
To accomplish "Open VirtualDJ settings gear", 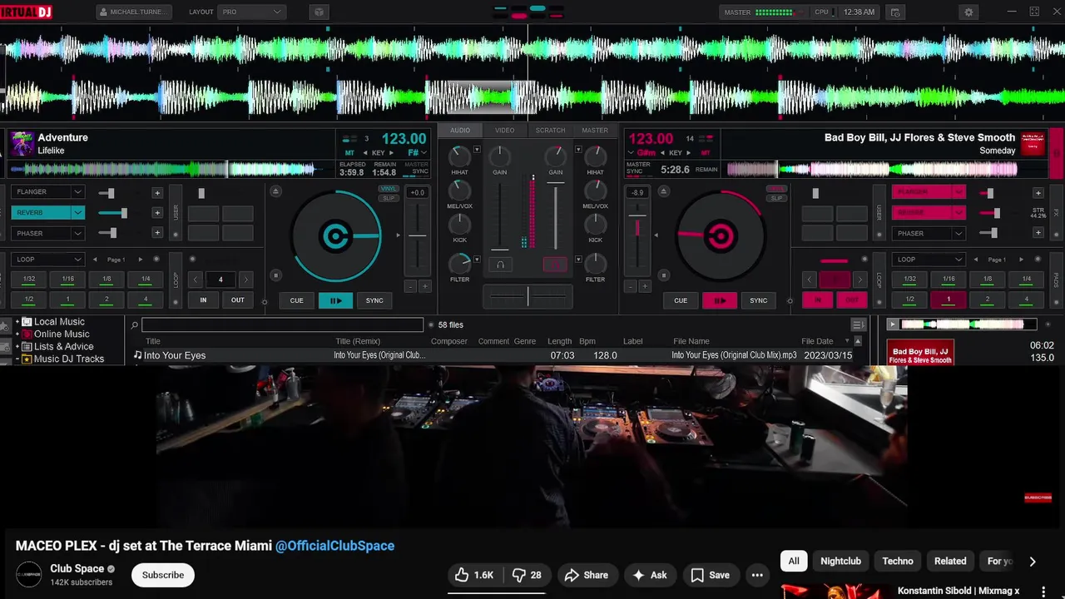I will click(968, 12).
